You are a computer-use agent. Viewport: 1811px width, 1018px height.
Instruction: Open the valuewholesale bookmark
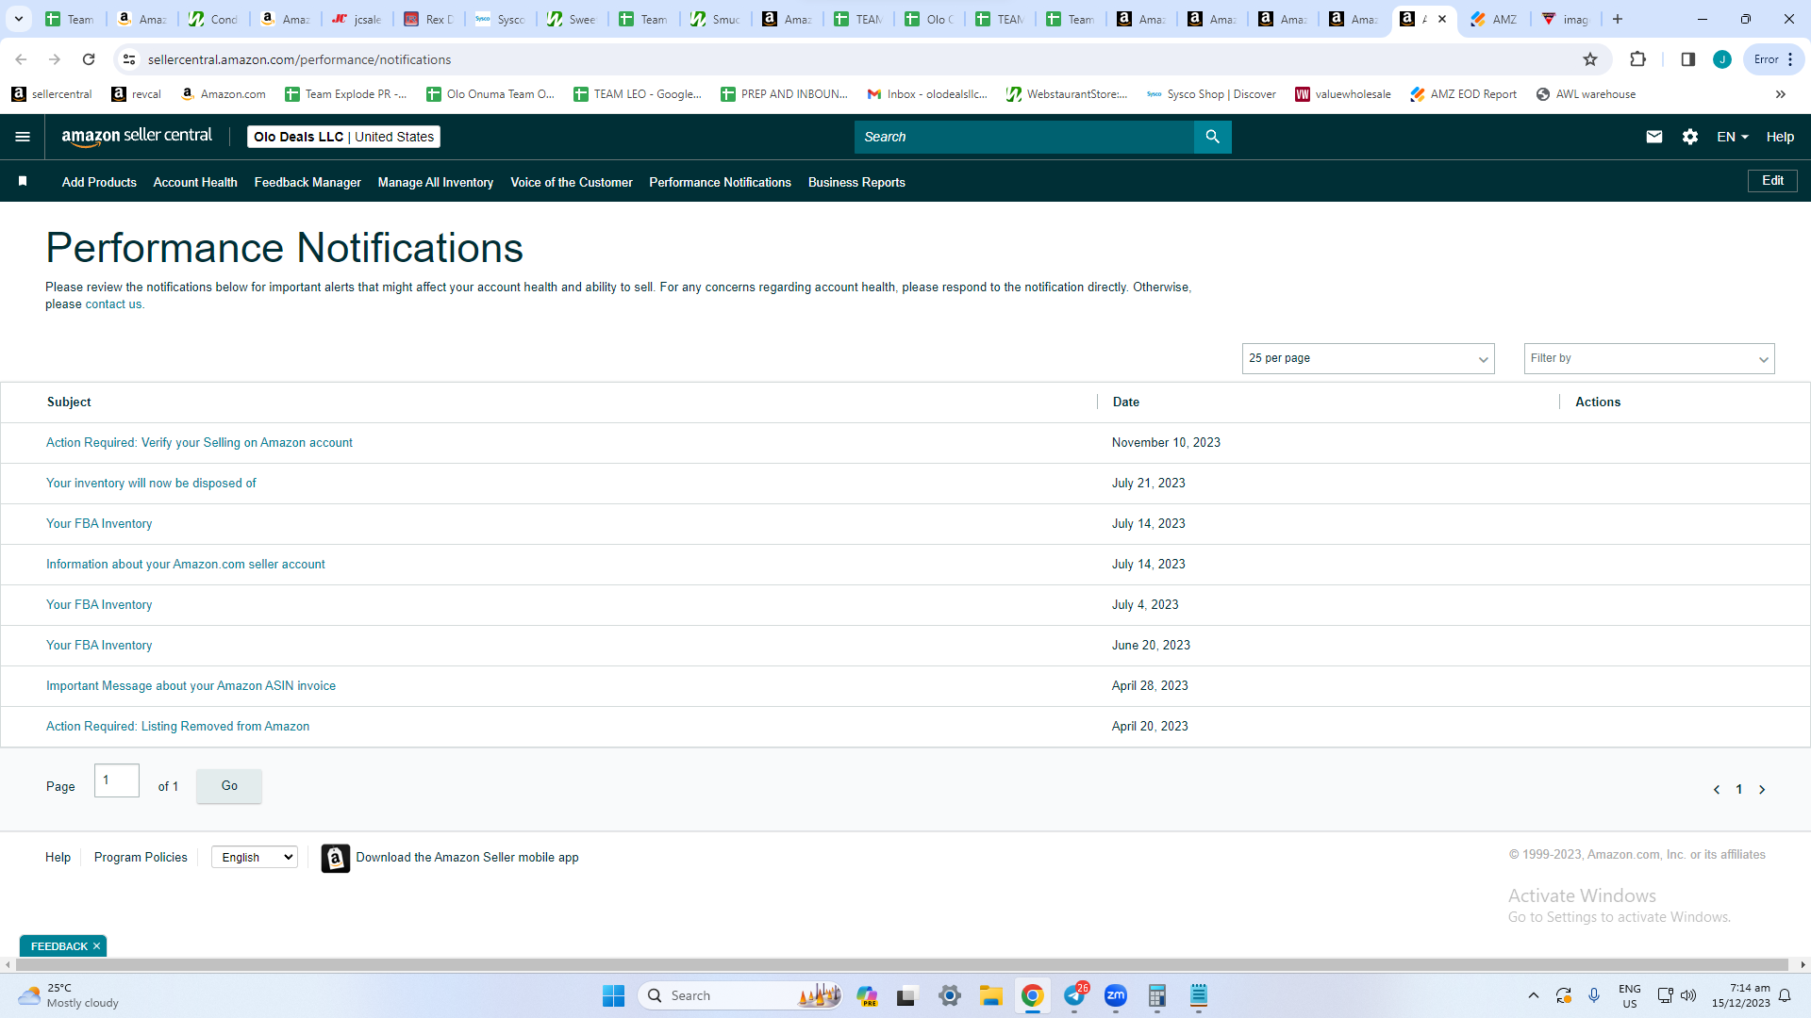tap(1343, 94)
